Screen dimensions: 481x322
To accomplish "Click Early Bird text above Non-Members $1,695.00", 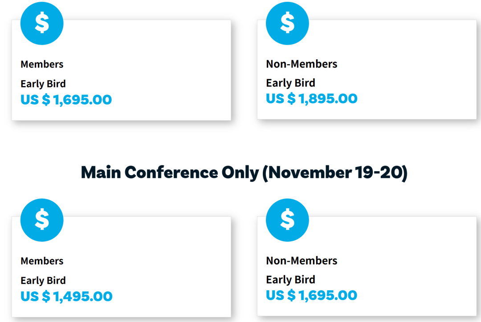I will point(290,280).
